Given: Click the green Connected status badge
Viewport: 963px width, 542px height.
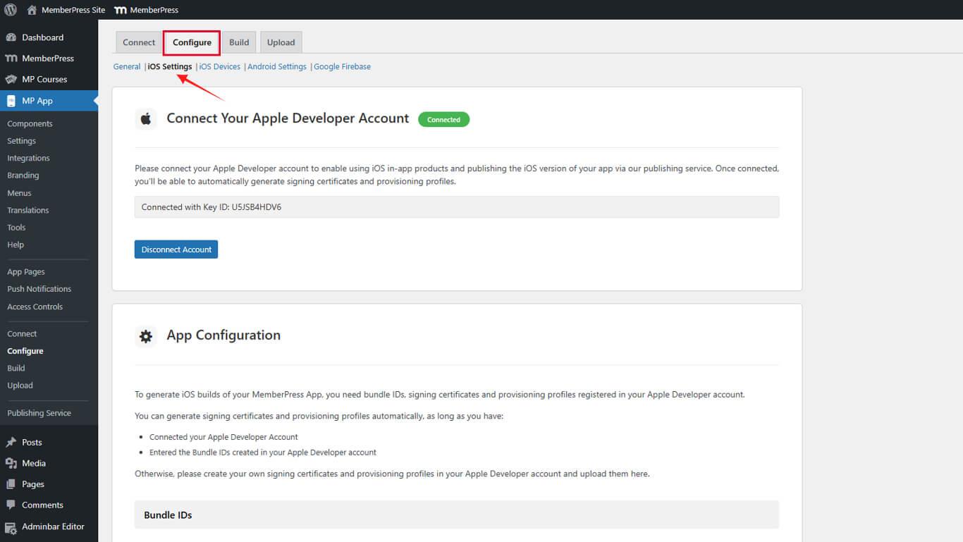Looking at the screenshot, I should [443, 119].
